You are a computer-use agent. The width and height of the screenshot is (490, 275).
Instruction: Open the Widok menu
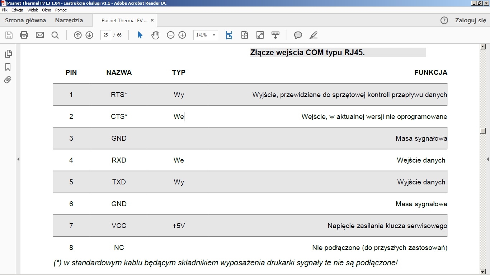33,10
